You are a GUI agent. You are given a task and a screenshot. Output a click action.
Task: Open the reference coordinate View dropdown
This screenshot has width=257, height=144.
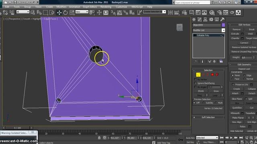pyautogui.click(x=82, y=12)
